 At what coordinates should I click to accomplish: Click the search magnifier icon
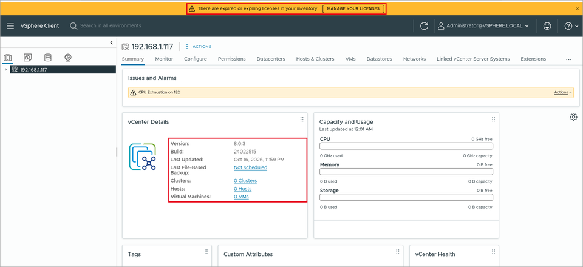coord(73,26)
